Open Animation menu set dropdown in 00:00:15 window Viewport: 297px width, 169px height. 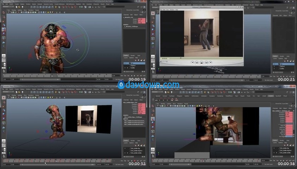click(8, 7)
